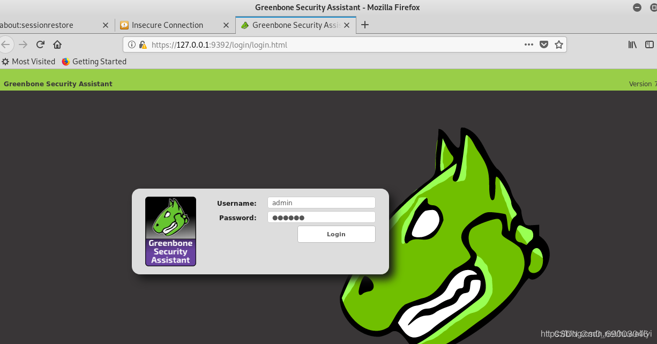Close the Insecure Connection tab
Image resolution: width=657 pixels, height=344 pixels.
226,25
